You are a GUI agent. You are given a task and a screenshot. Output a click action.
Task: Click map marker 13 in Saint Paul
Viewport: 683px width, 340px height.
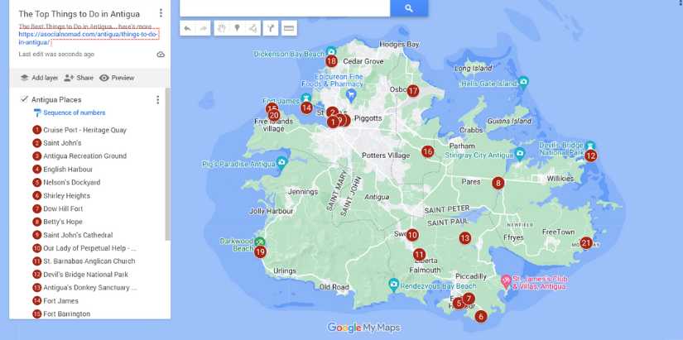pos(465,238)
